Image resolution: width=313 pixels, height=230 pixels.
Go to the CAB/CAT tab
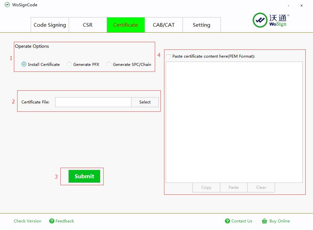(x=164, y=25)
